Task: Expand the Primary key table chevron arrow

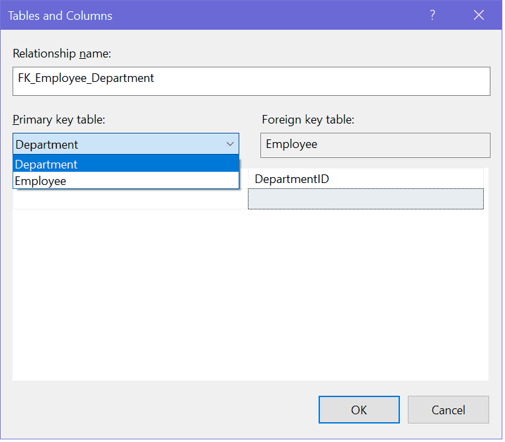Action: click(x=230, y=144)
